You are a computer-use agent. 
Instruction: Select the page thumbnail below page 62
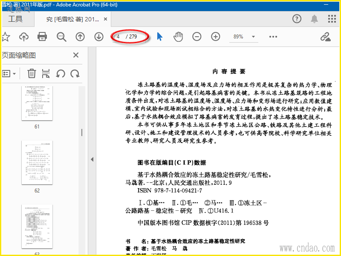(37, 227)
